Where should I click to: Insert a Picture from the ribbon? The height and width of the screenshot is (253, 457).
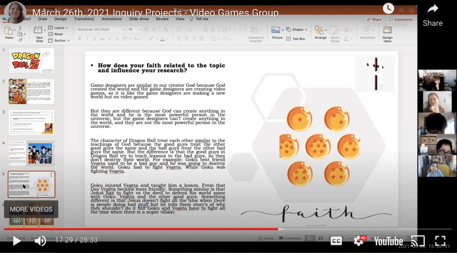(277, 33)
